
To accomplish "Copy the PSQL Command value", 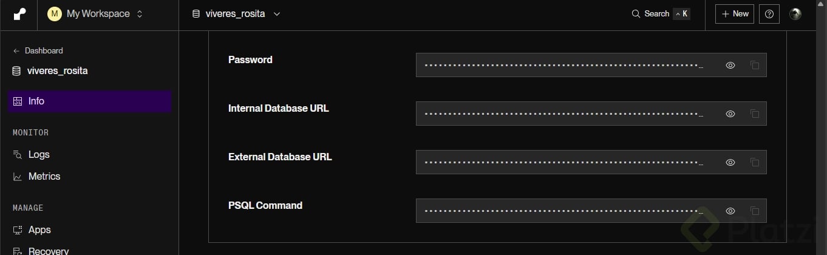I will [x=755, y=211].
